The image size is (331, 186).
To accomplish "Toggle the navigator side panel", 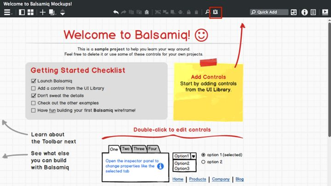I will [22, 12].
